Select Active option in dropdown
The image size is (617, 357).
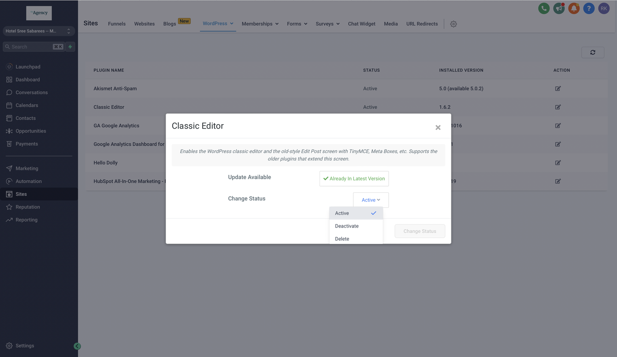pyautogui.click(x=356, y=213)
